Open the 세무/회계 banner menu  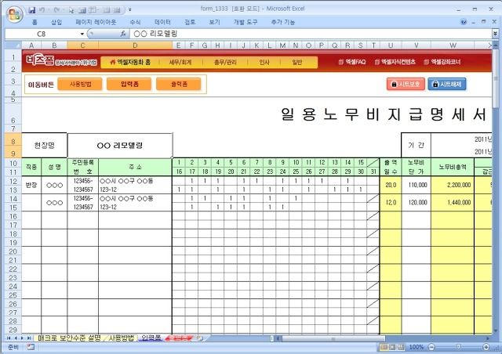point(180,62)
